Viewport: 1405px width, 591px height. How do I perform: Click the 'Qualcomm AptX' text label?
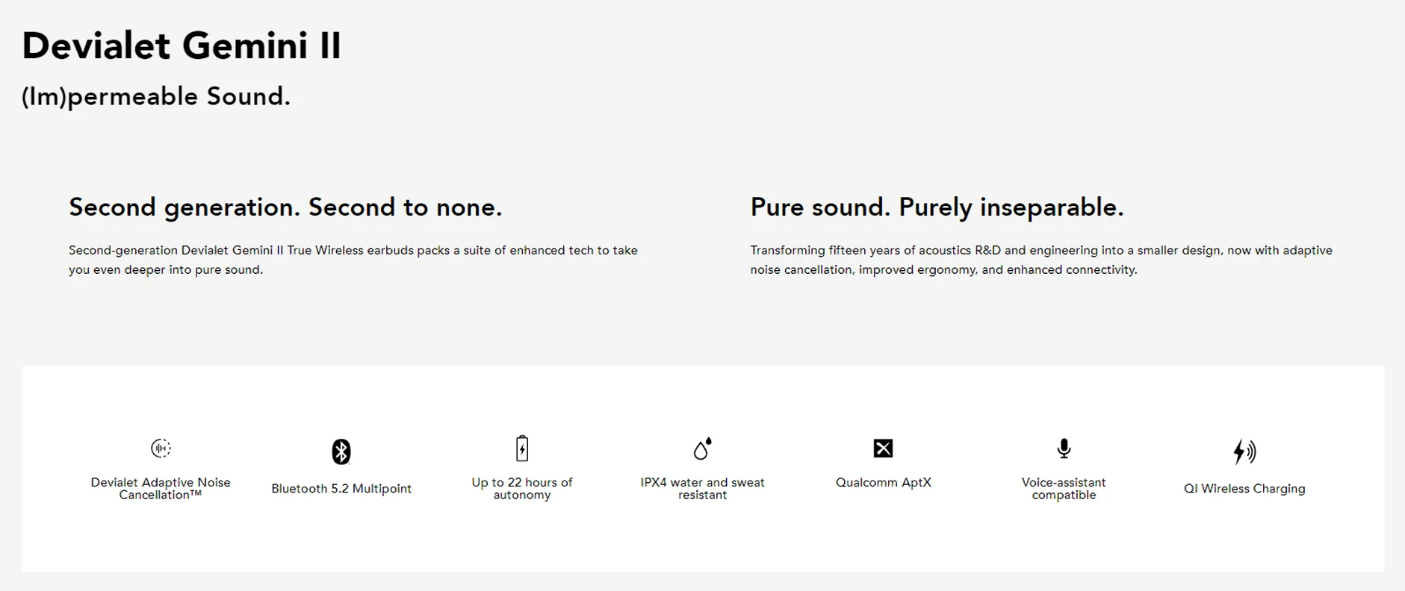pos(883,482)
